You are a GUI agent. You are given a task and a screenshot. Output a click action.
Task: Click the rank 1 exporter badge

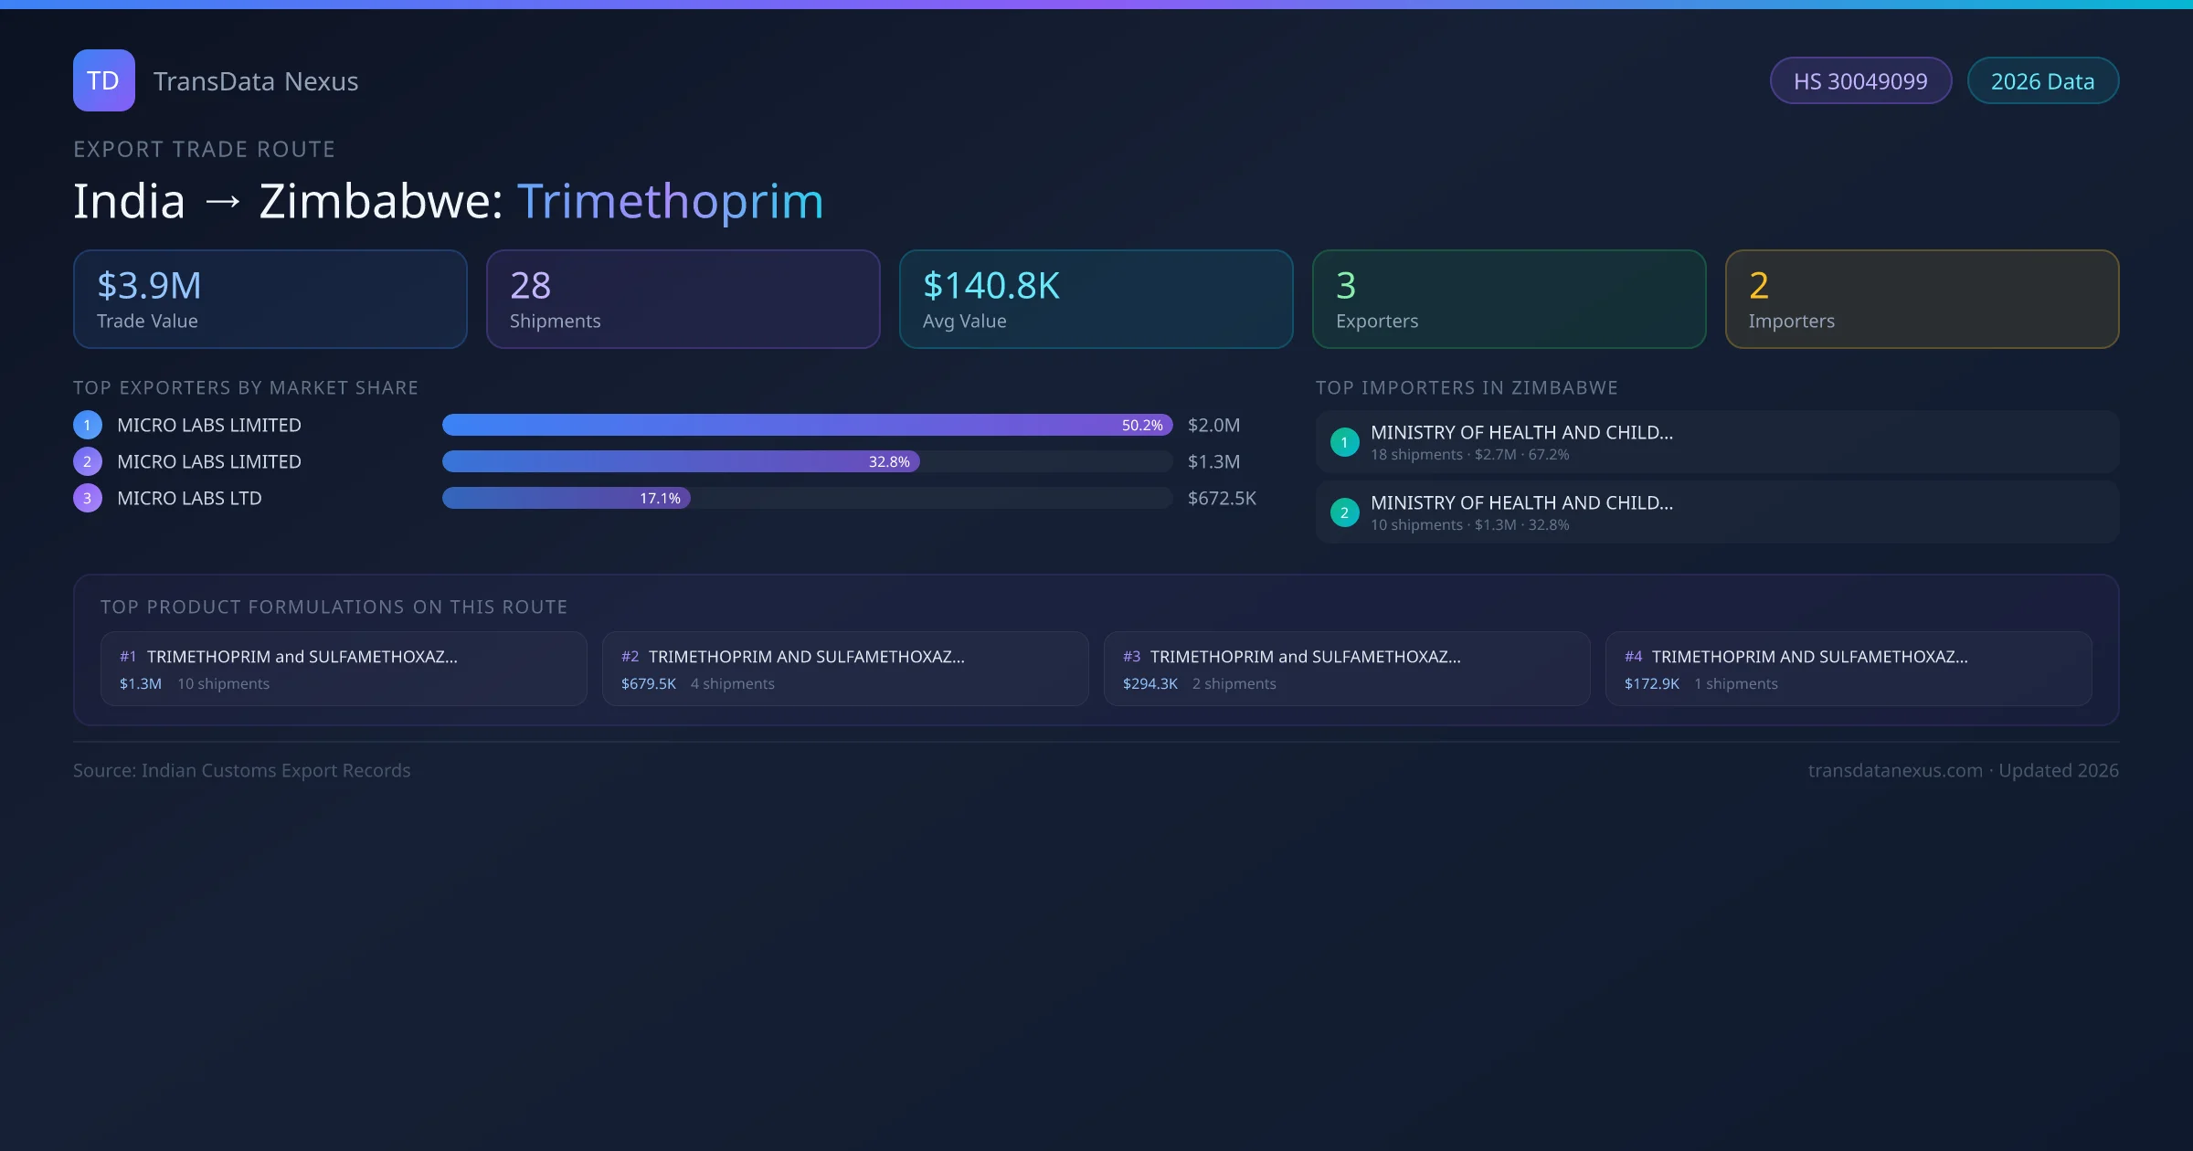[x=88, y=425]
